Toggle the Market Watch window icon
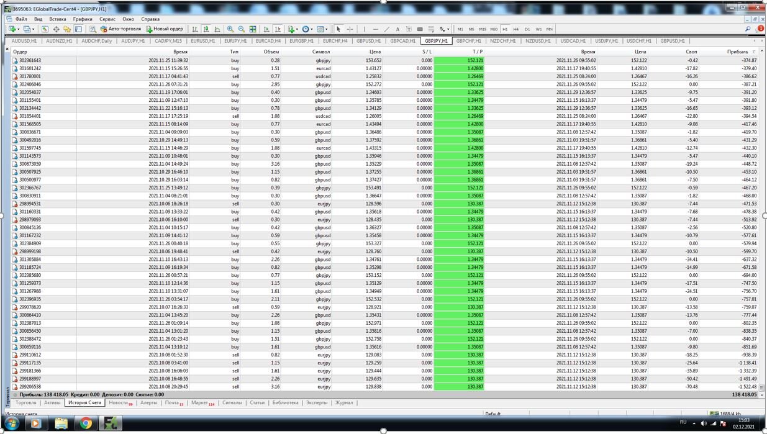 click(45, 29)
